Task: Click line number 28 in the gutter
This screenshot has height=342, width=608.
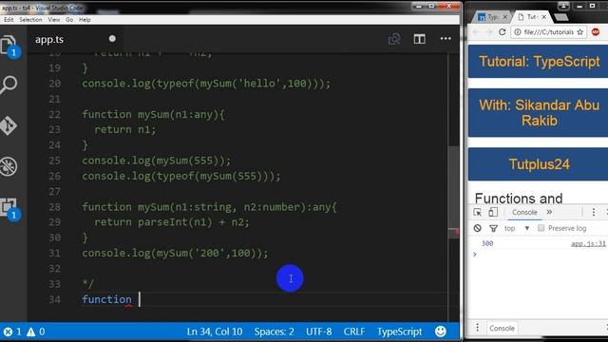Action: pyautogui.click(x=54, y=207)
